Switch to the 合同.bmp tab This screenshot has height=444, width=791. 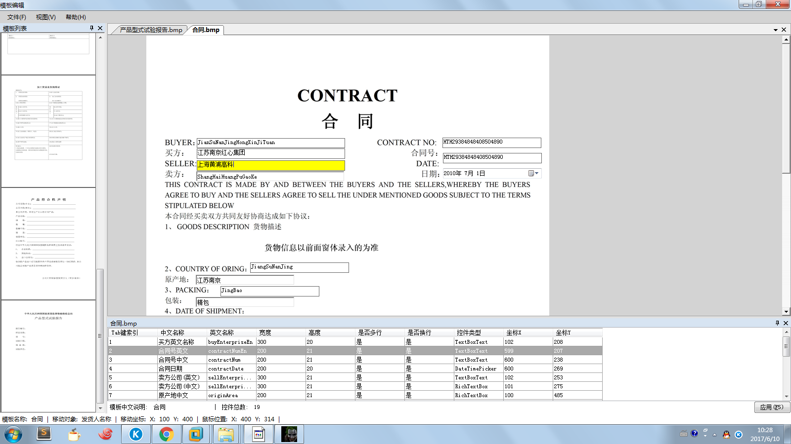click(x=206, y=30)
